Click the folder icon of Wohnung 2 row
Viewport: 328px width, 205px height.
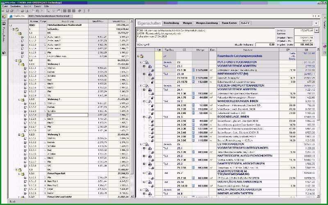tap(23, 100)
